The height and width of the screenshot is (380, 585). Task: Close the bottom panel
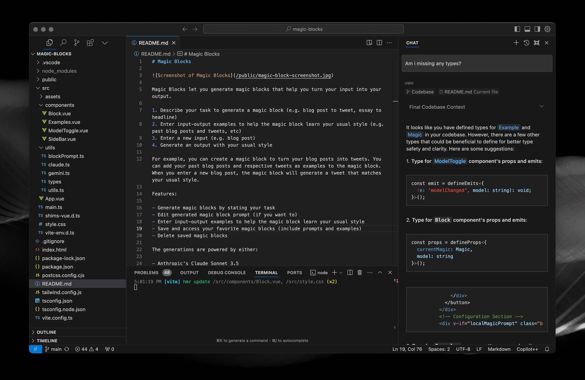tap(390, 272)
